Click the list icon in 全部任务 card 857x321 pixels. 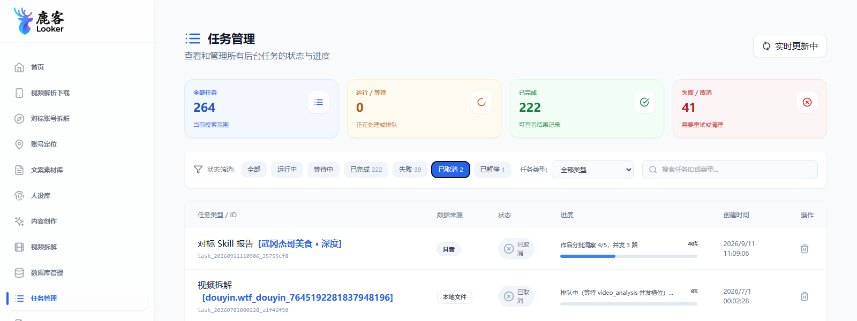point(319,102)
